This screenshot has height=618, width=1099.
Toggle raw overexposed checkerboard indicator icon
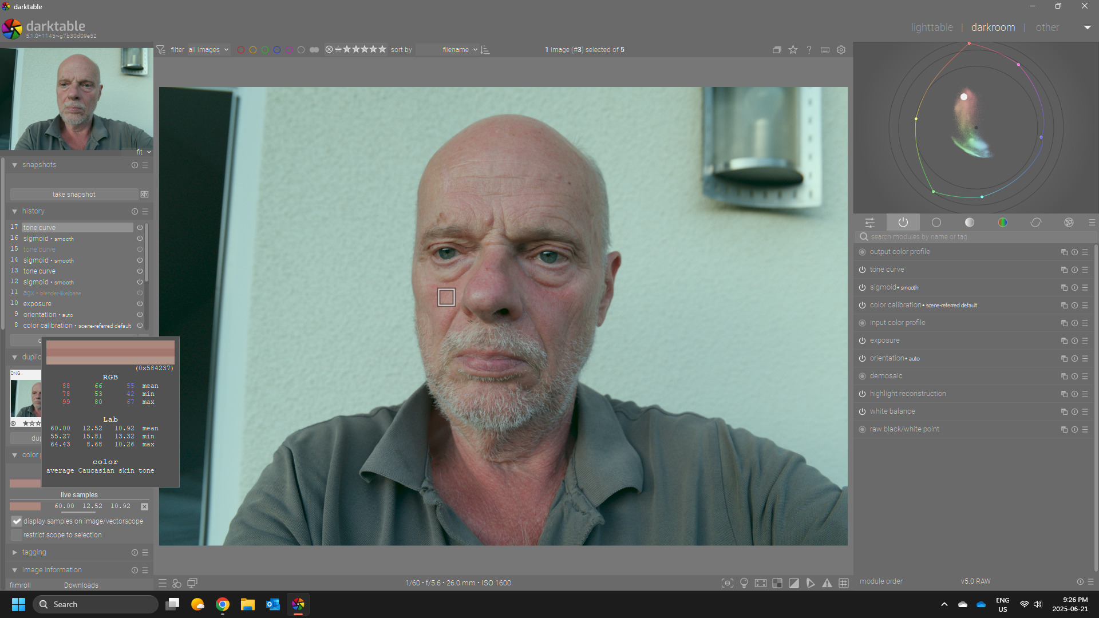point(777,583)
